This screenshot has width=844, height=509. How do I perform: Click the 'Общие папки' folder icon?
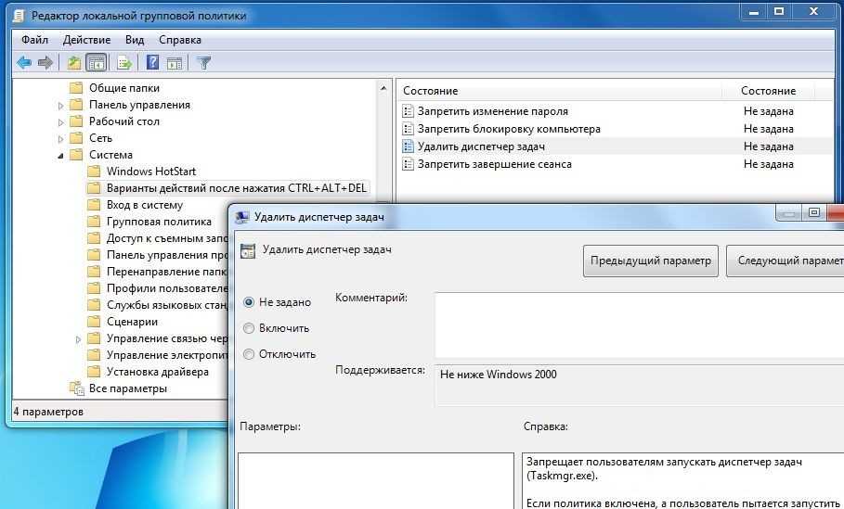coord(76,87)
